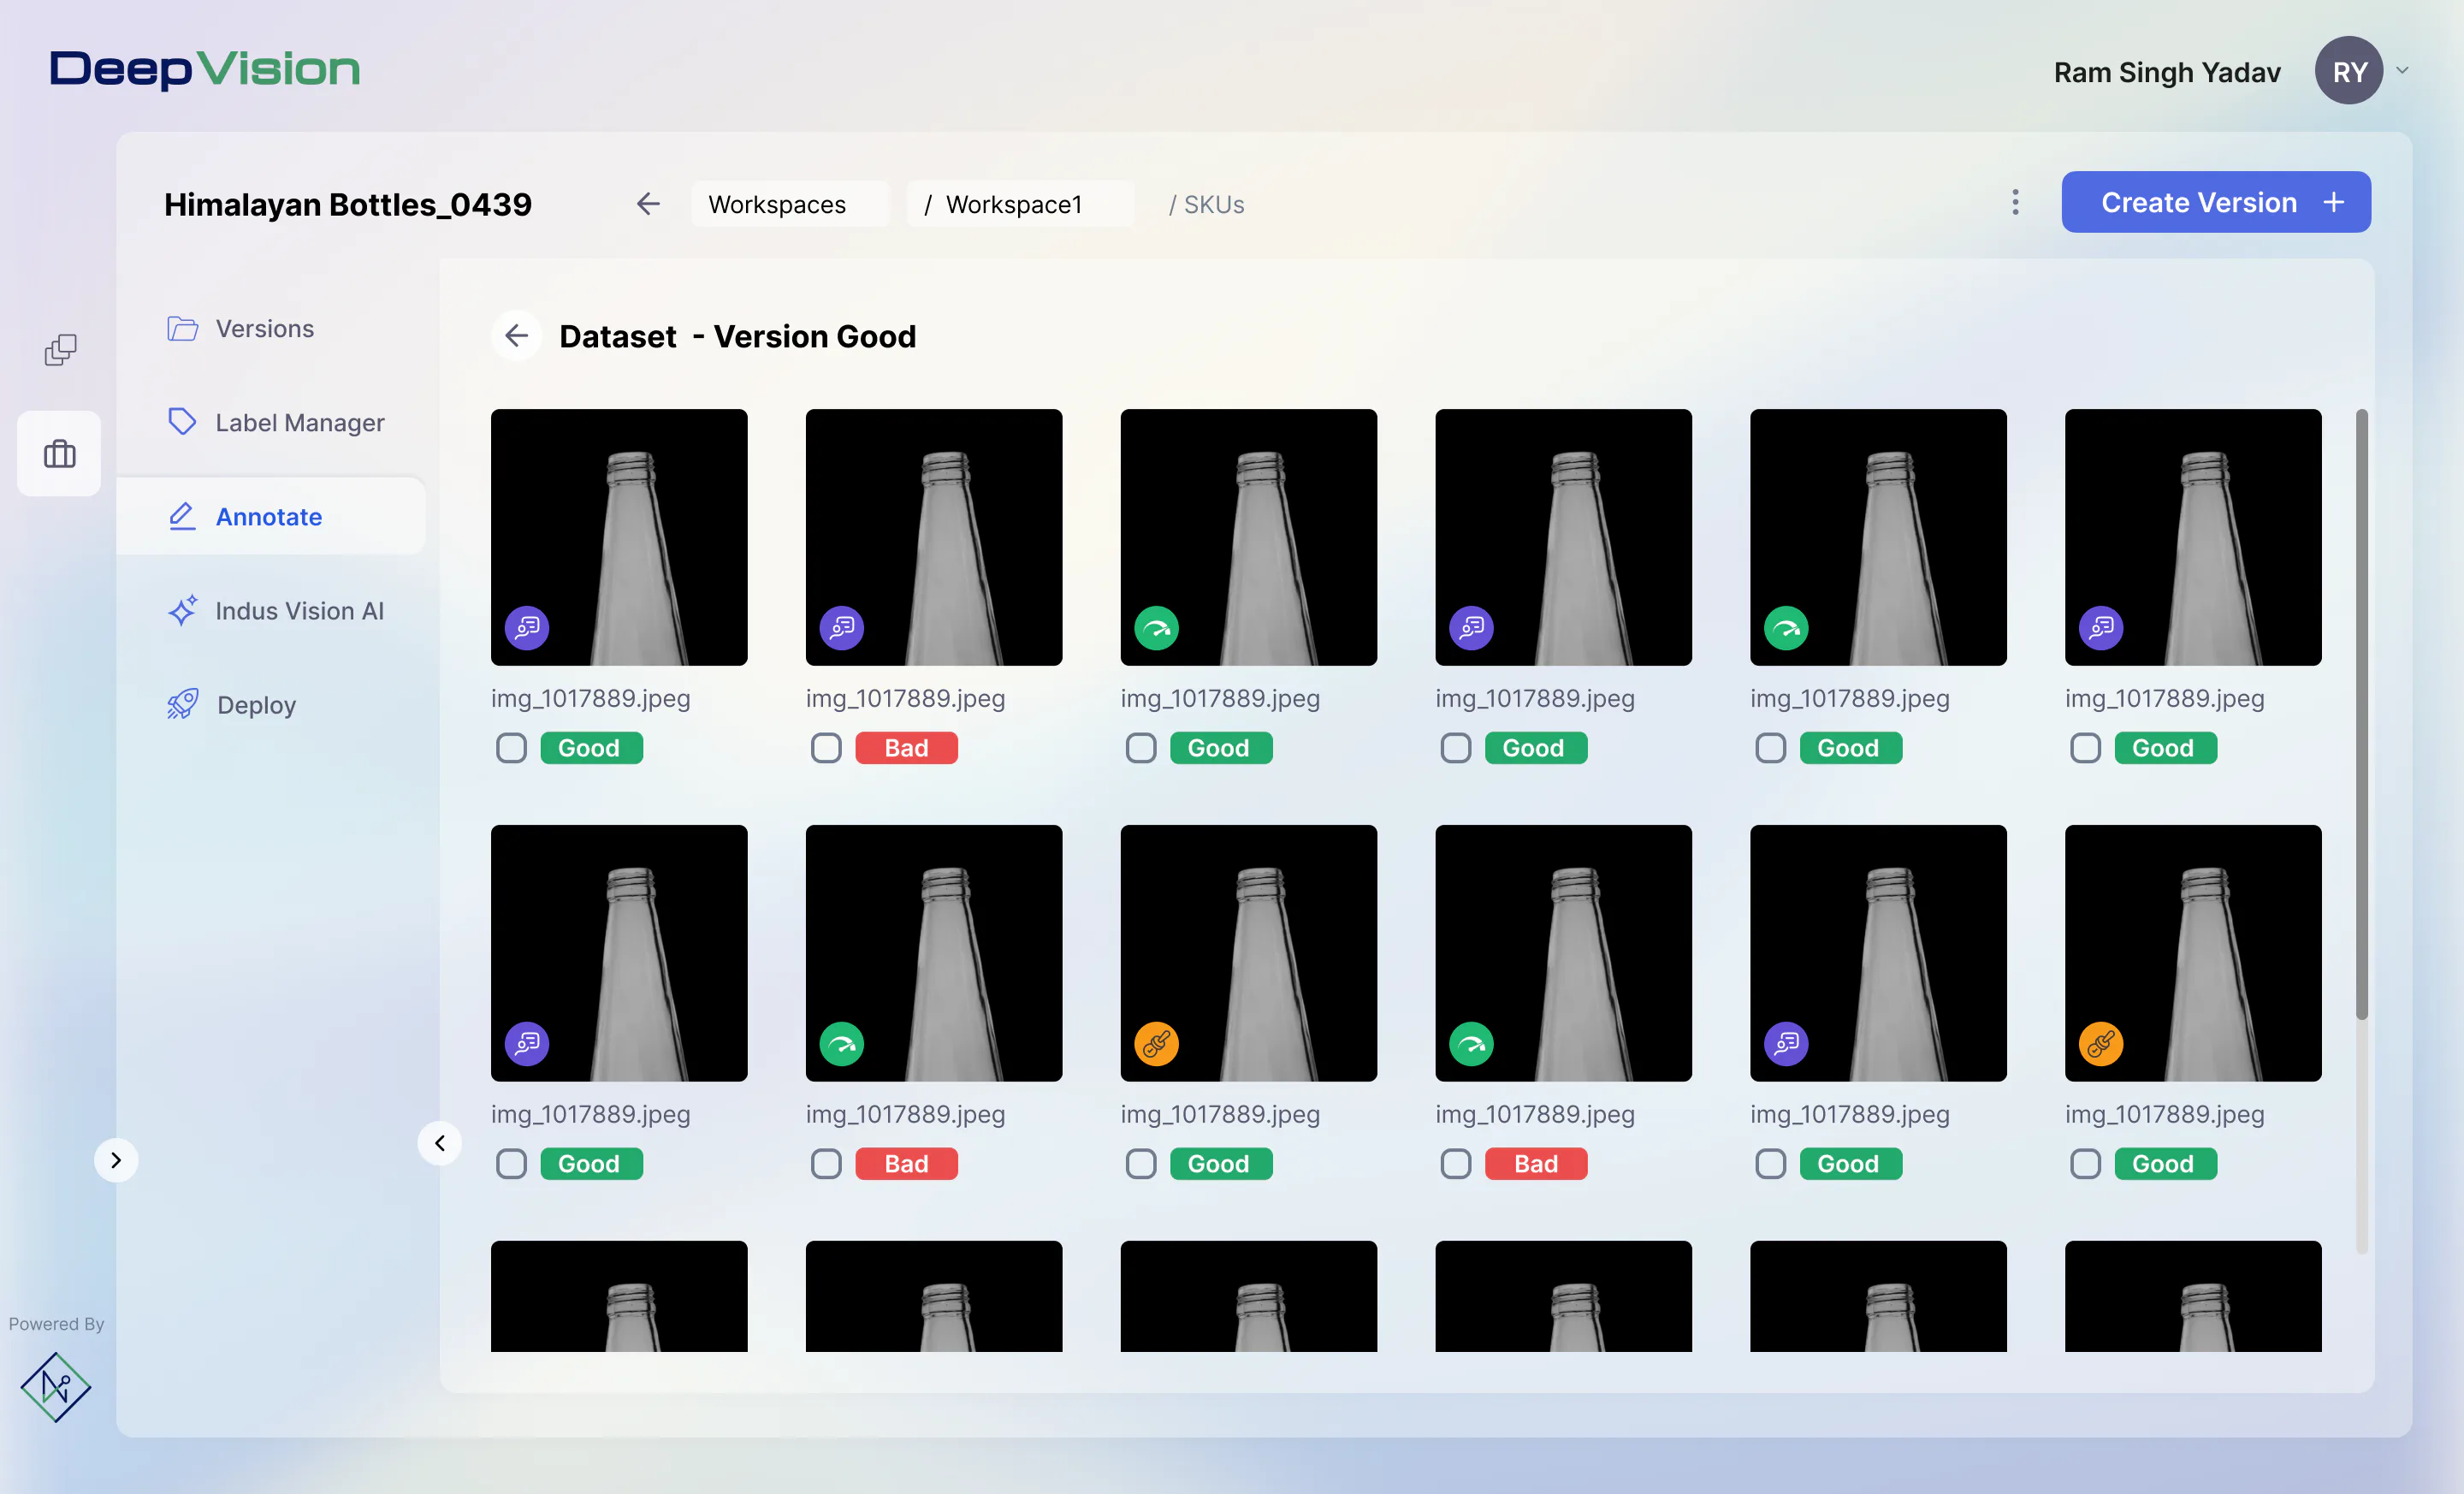Click the Create Version button

[x=2216, y=202]
